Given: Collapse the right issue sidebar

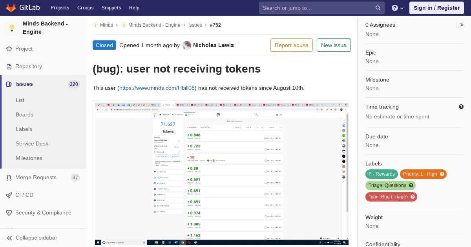Looking at the screenshot, I should pyautogui.click(x=462, y=25).
